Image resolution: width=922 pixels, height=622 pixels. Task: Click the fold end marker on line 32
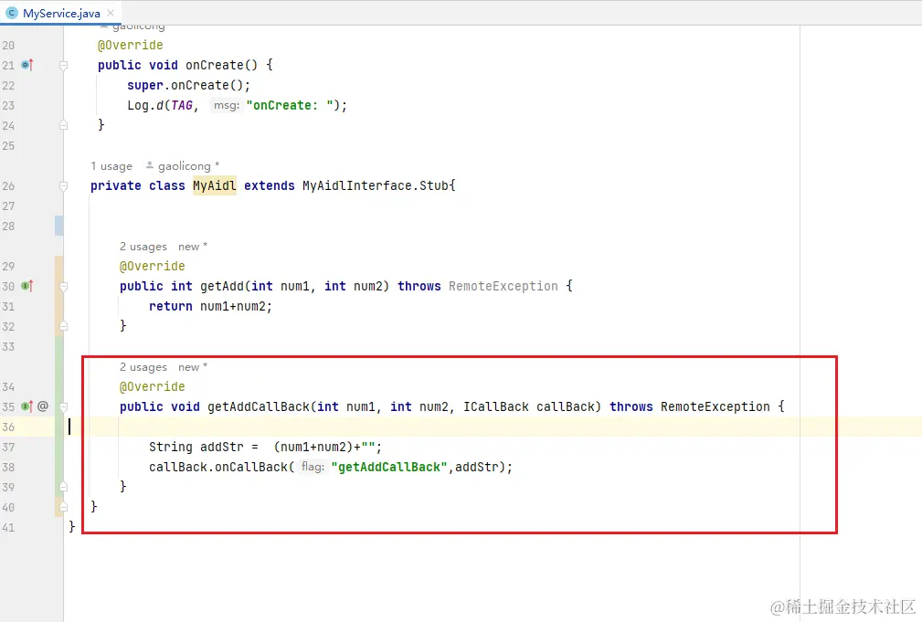click(x=63, y=326)
